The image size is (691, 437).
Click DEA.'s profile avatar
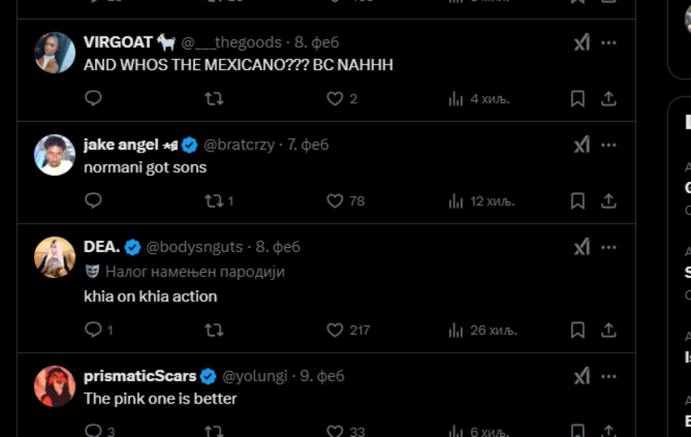(55, 257)
